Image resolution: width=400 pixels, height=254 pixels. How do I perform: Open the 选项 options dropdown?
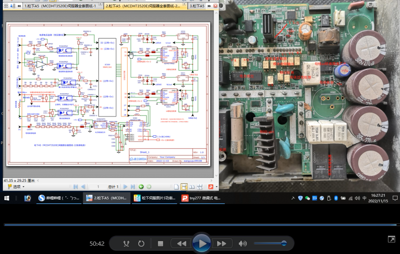(x=16, y=187)
